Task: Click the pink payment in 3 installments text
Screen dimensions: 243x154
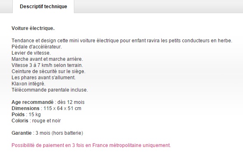Action: [91, 145]
